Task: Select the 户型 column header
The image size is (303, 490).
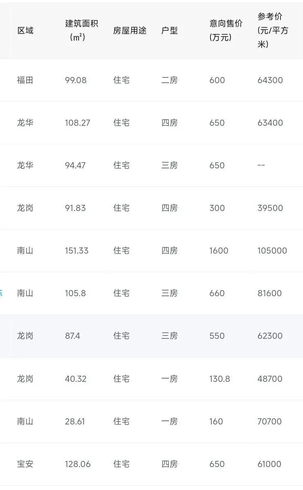Action: point(169,30)
